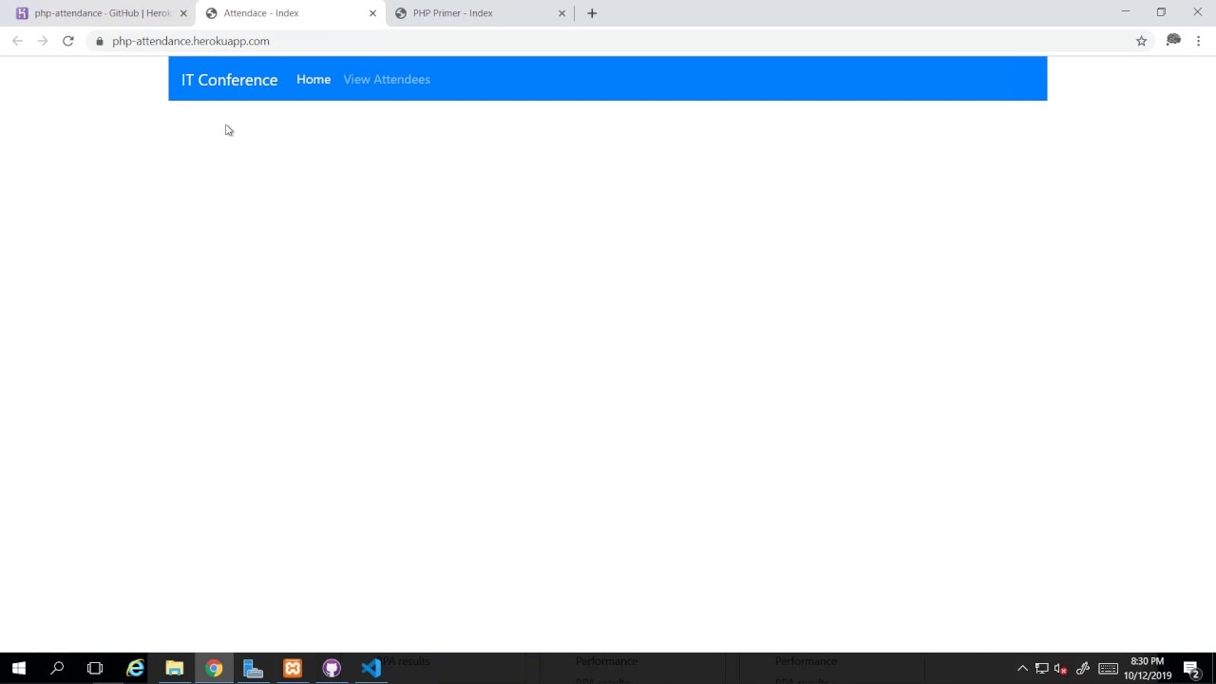
Task: Select the Attendace - Index tab
Action: coord(290,13)
